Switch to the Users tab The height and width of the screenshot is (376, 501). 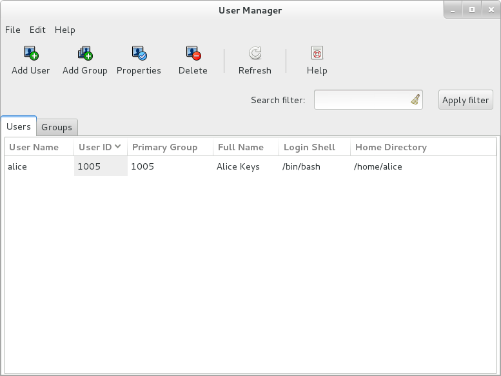tap(19, 126)
